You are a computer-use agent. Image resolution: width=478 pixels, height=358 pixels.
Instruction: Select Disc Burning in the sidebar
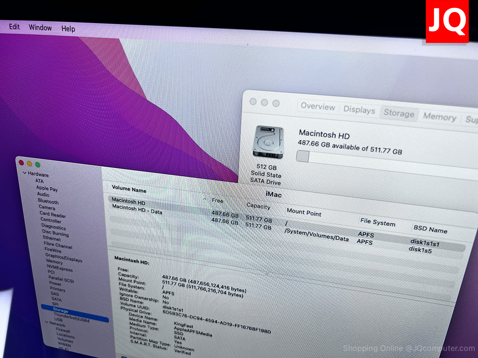pyautogui.click(x=55, y=233)
